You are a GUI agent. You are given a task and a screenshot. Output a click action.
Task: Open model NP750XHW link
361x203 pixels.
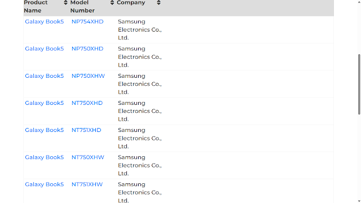[88, 76]
